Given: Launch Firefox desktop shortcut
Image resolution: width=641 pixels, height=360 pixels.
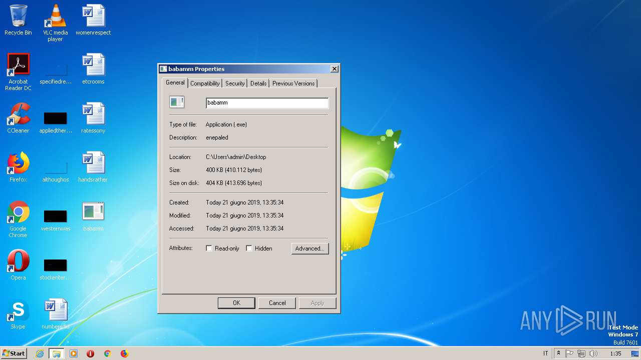Looking at the screenshot, I should (18, 166).
